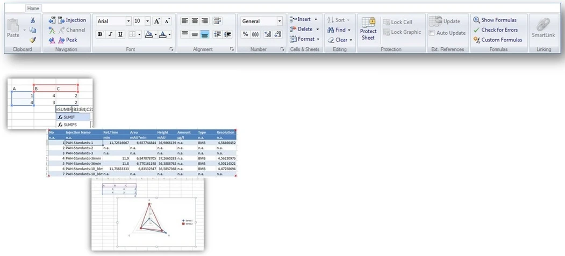Choose SUMIFS from the autocomplete list
Screen dimensions: 565x256
tap(74, 125)
